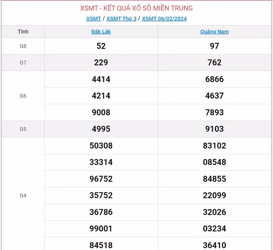Click Đắk Lắk G5 number 4995
The width and height of the screenshot is (273, 250).
click(101, 129)
